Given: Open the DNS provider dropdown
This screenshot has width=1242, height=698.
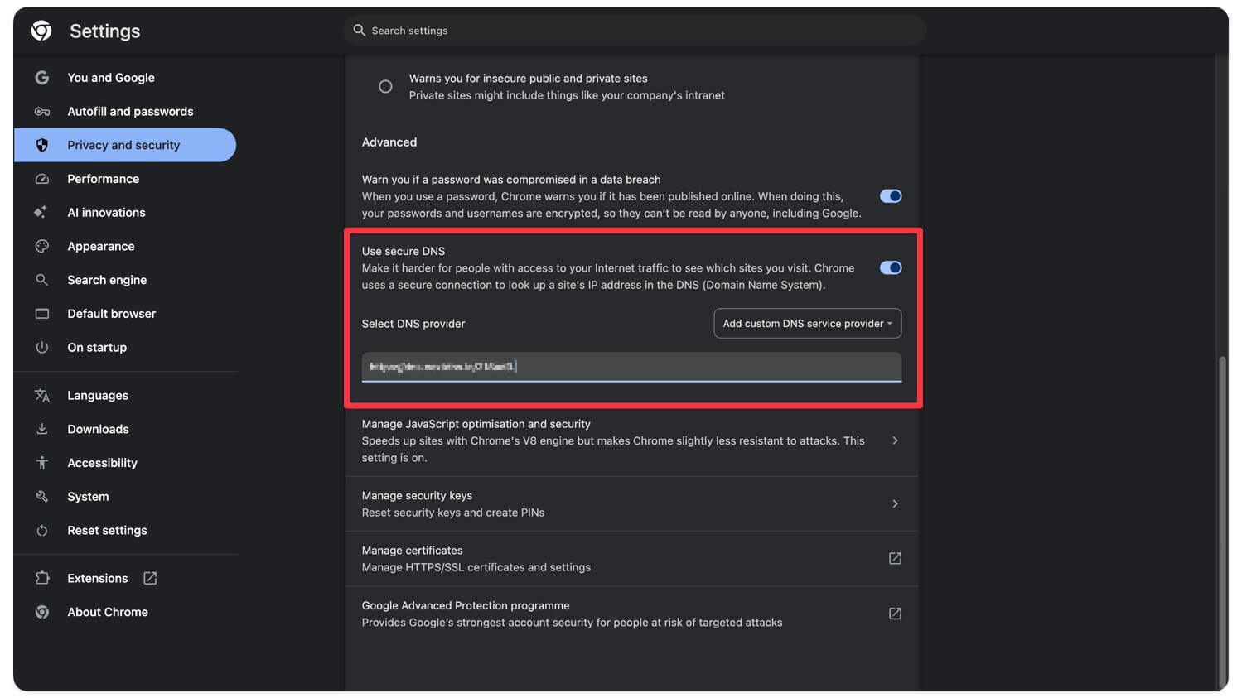Looking at the screenshot, I should pos(808,324).
